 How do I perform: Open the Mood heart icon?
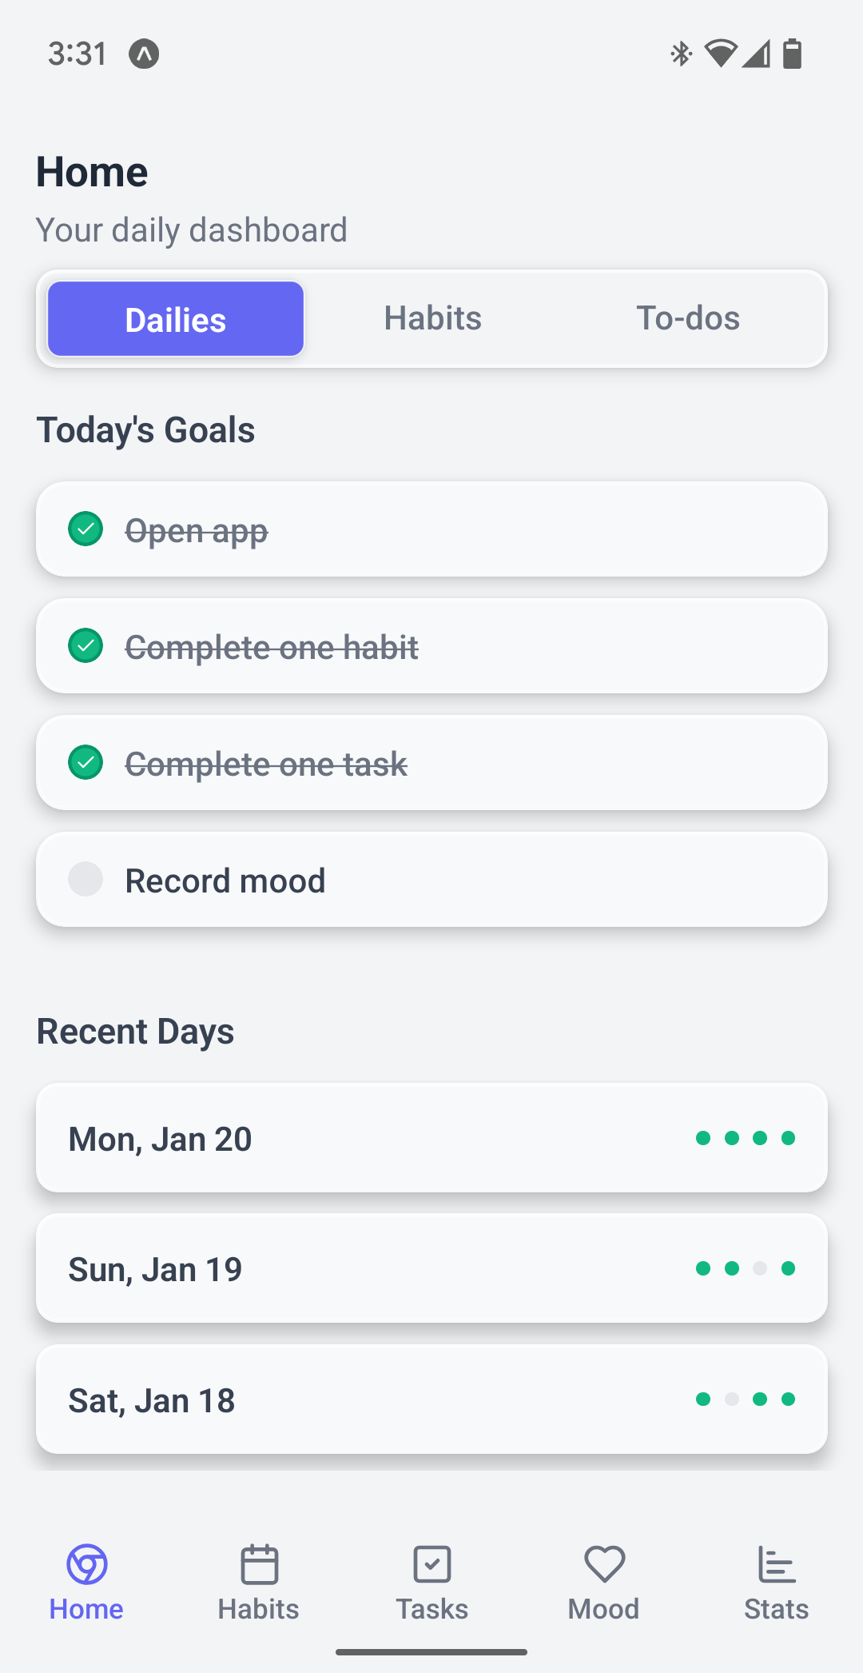click(604, 1565)
